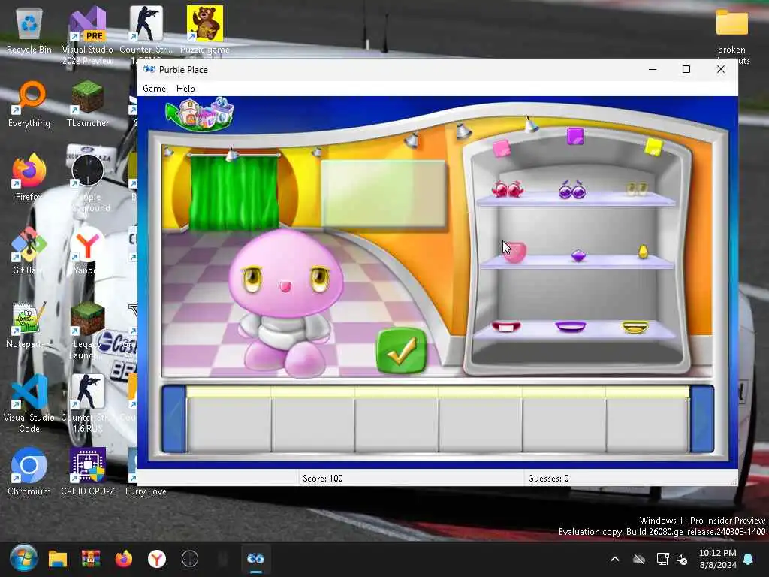Click the Score: 100 status text
Viewport: 769px width, 577px height.
click(323, 479)
